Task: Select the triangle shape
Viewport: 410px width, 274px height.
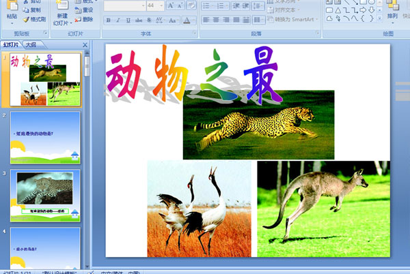Action: point(338,10)
